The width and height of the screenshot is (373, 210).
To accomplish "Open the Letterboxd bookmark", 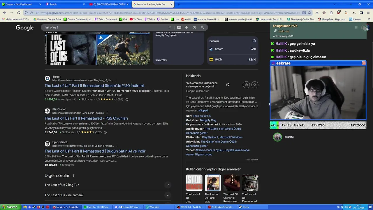I will pos(270,19).
